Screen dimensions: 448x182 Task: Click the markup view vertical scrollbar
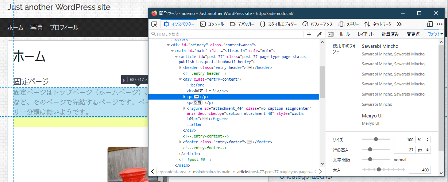pyautogui.click(x=322, y=102)
